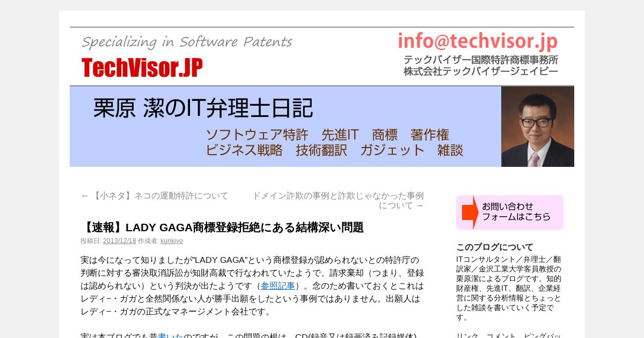Click the Specializing in Software Patents tagline

click(187, 42)
